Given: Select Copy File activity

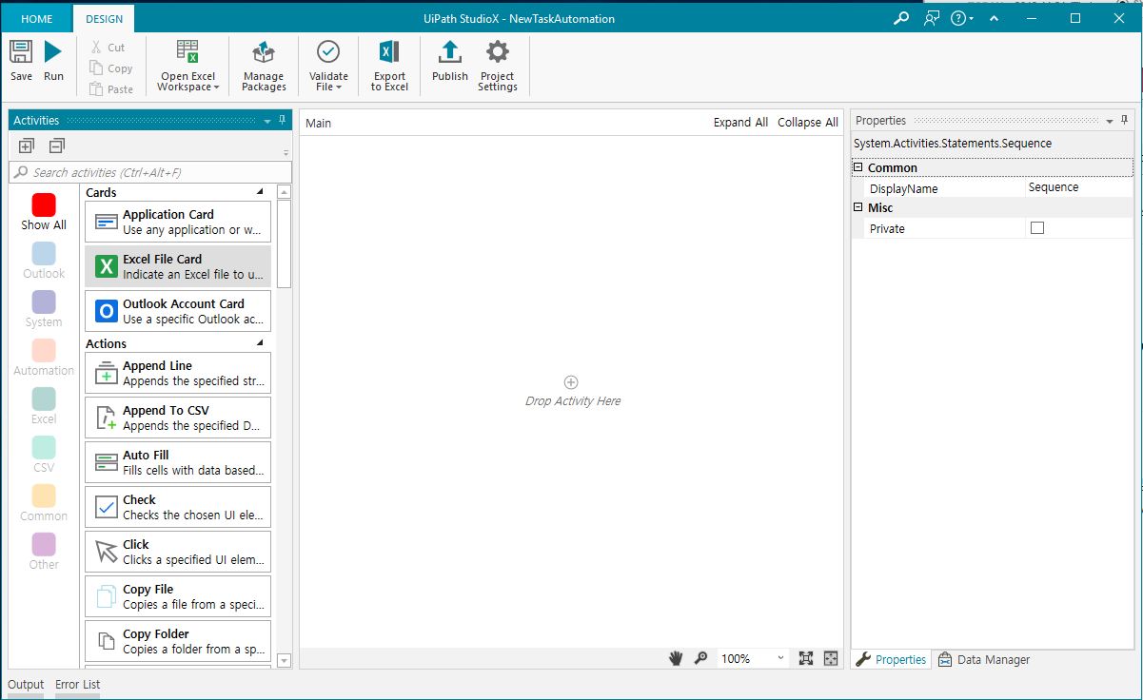Looking at the screenshot, I should pos(178,596).
